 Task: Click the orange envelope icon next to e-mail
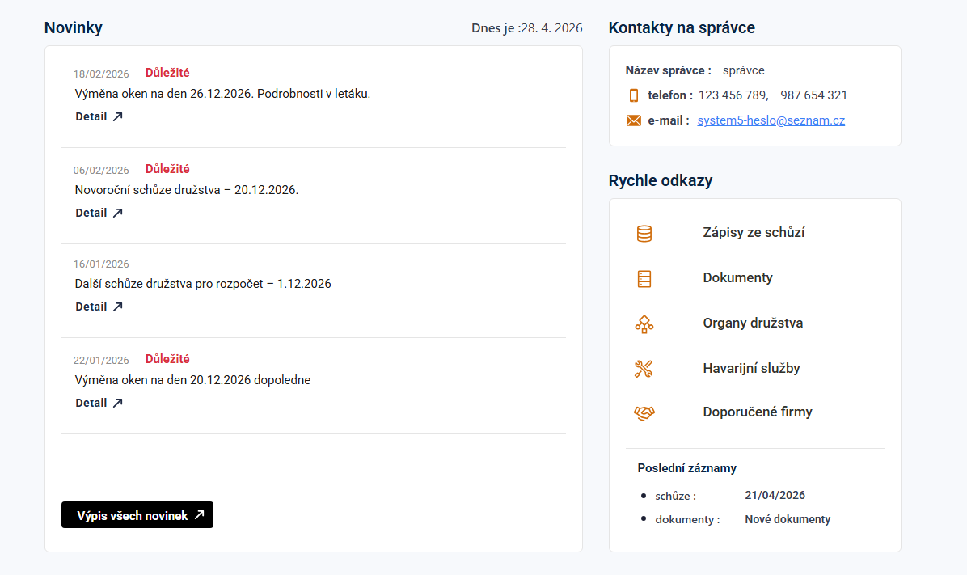634,120
